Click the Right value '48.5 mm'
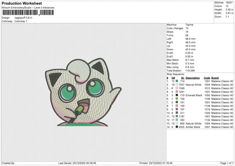Screen dimensions: 235x166 tap(190, 42)
